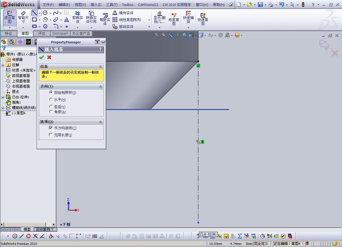Select 角度 angle direction radio button
The height and width of the screenshot is (247, 342).
pos(51,112)
